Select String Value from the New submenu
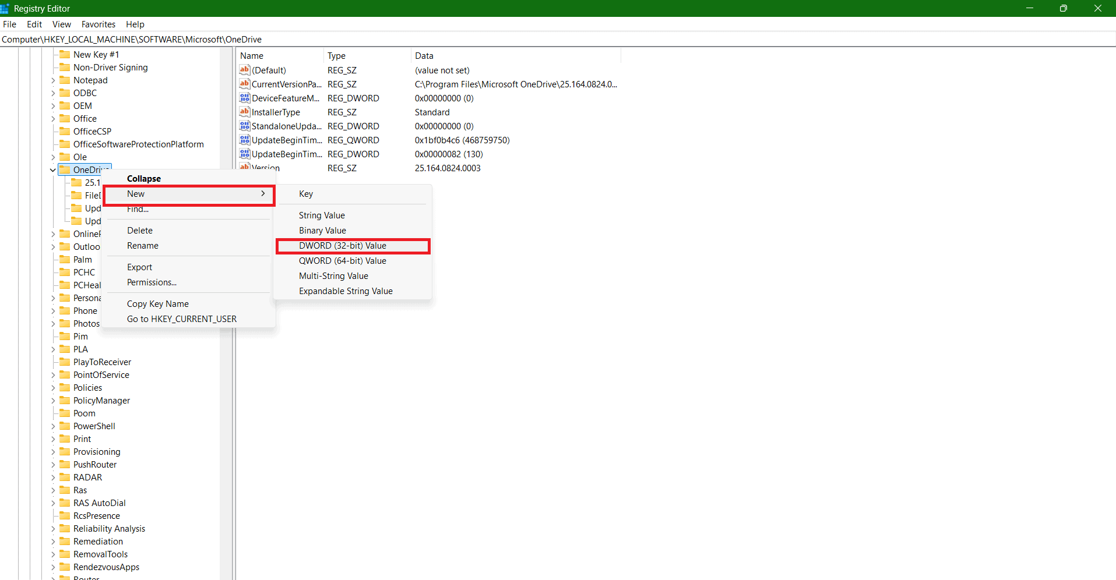 pyautogui.click(x=322, y=215)
